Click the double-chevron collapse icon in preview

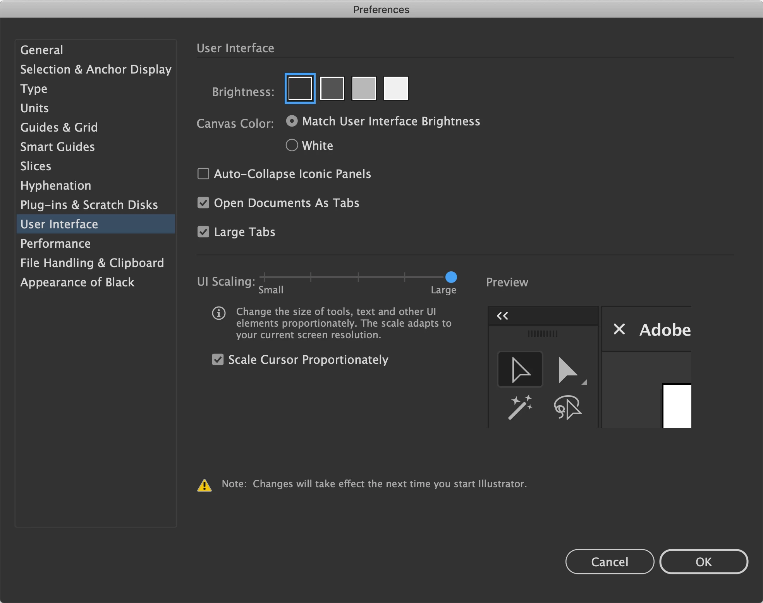coord(502,316)
